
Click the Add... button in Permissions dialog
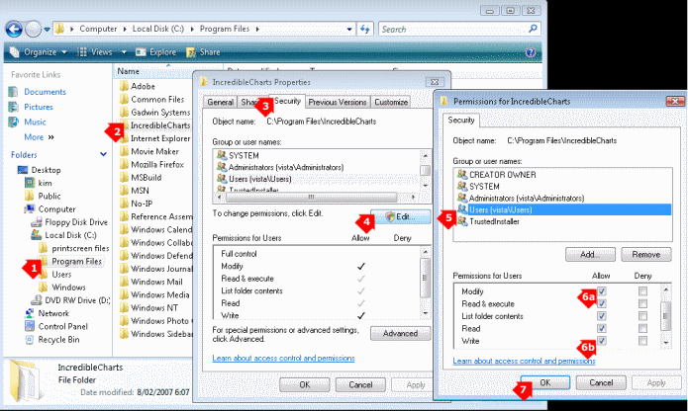coord(590,254)
